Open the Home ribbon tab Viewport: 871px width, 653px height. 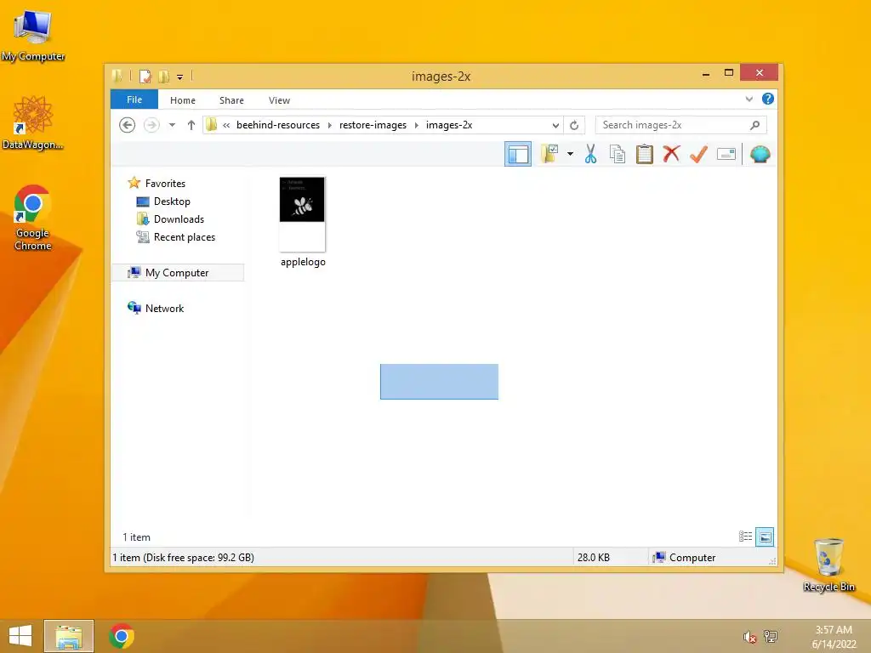183,100
